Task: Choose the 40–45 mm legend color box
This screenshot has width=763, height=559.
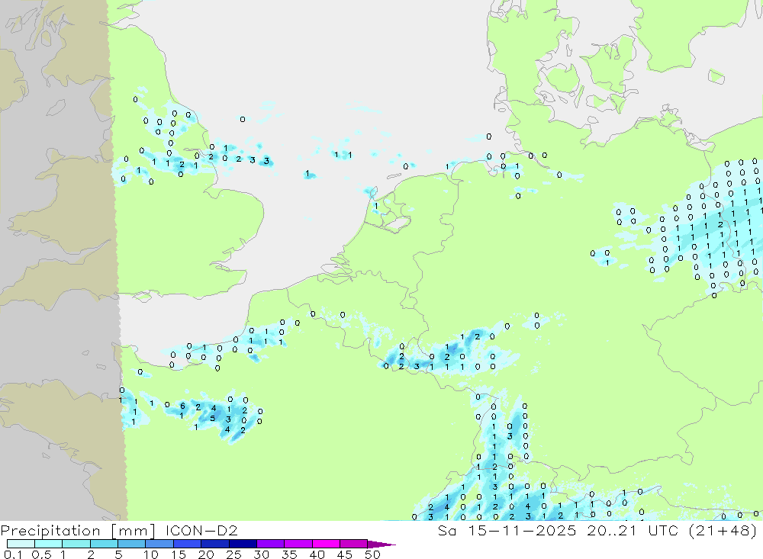Action: click(326, 544)
